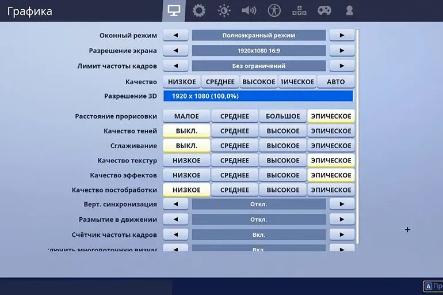443x295 pixels.
Task: Click right arrow for Размытие в движении
Action: (x=342, y=219)
